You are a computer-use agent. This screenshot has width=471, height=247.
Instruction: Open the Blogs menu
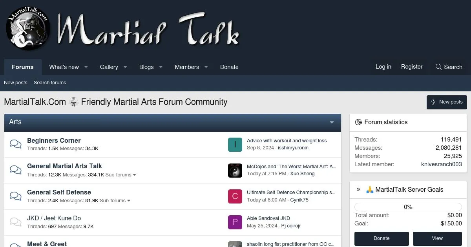pos(146,67)
